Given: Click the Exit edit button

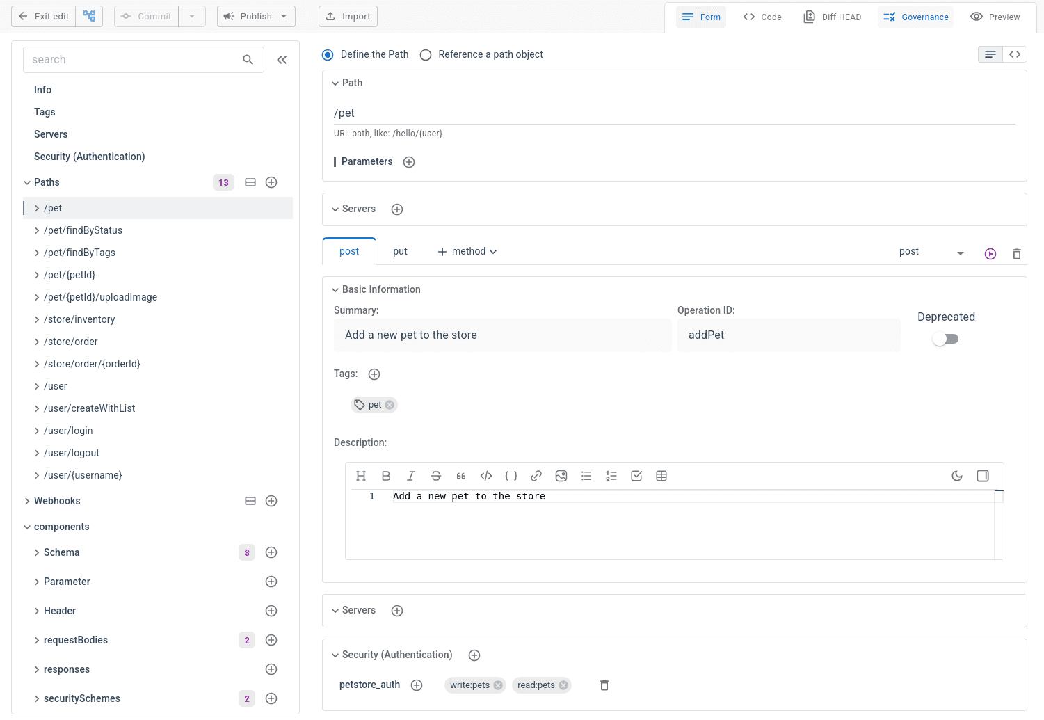Looking at the screenshot, I should pos(44,16).
